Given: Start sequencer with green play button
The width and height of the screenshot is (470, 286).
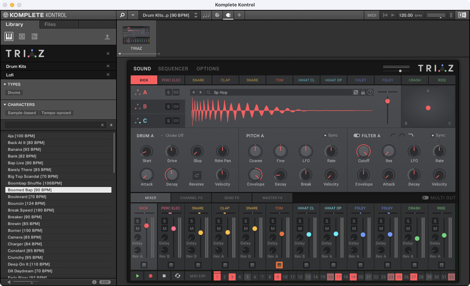Looking at the screenshot, I should 138,276.
